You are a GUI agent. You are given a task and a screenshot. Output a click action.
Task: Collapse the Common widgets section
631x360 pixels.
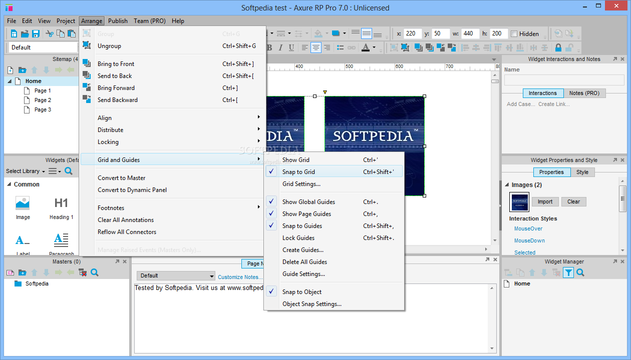9,184
